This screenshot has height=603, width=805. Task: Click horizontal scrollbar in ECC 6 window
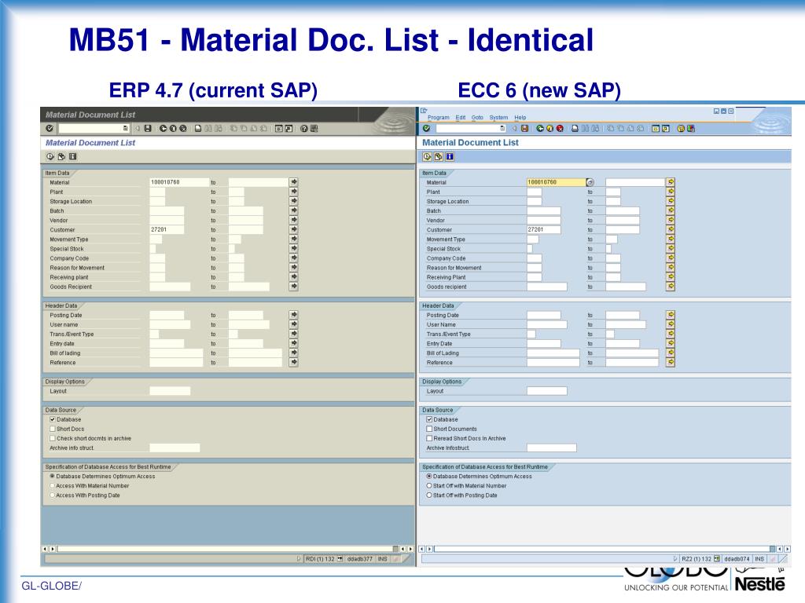pyautogui.click(x=605, y=549)
